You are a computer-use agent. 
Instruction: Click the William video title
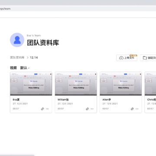click(63, 100)
